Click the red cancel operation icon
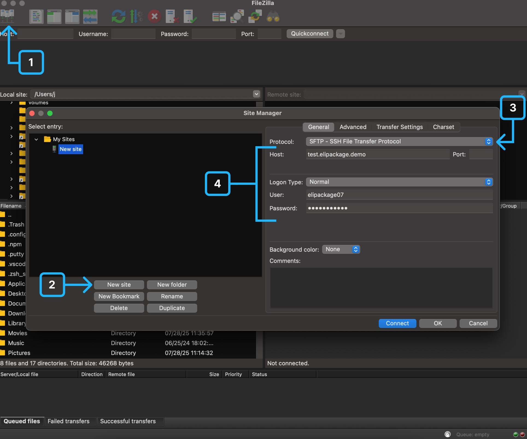The image size is (527, 439). pos(154,16)
